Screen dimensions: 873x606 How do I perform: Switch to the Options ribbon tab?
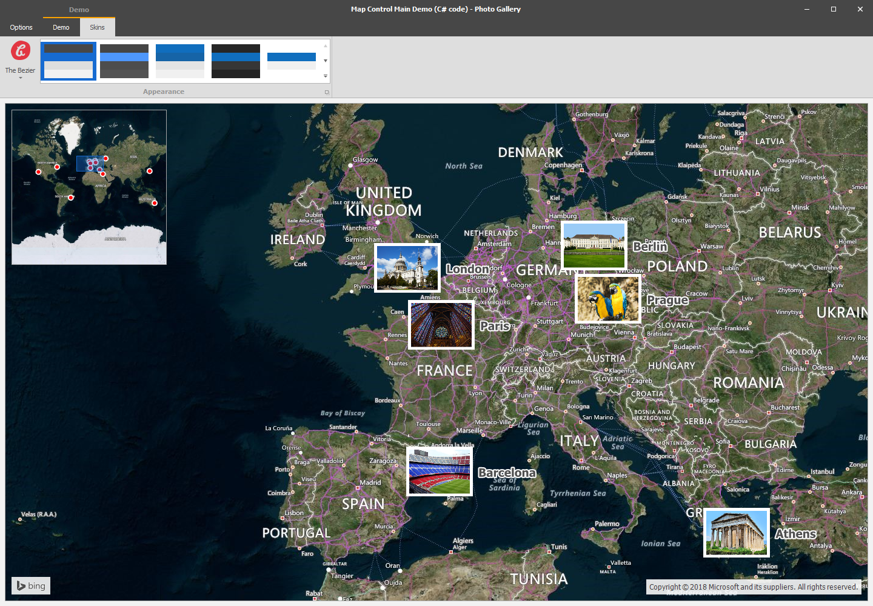click(21, 27)
